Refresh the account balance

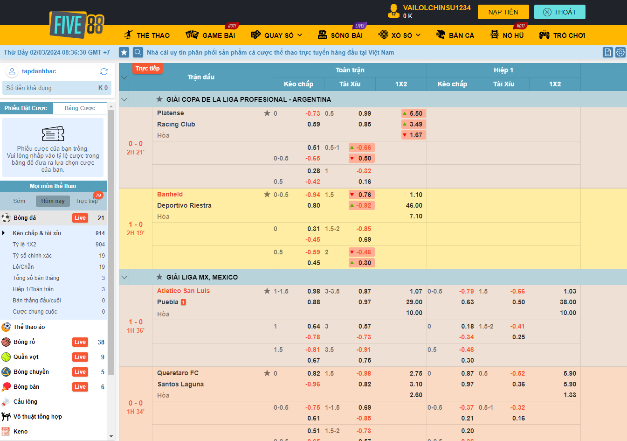[x=104, y=71]
